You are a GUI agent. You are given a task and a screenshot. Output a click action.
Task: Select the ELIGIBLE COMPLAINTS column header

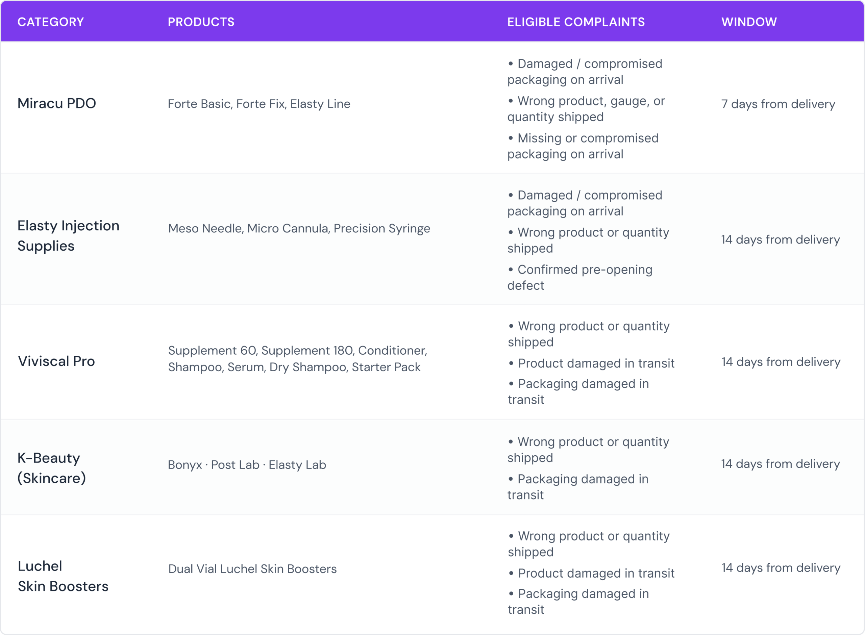(576, 22)
